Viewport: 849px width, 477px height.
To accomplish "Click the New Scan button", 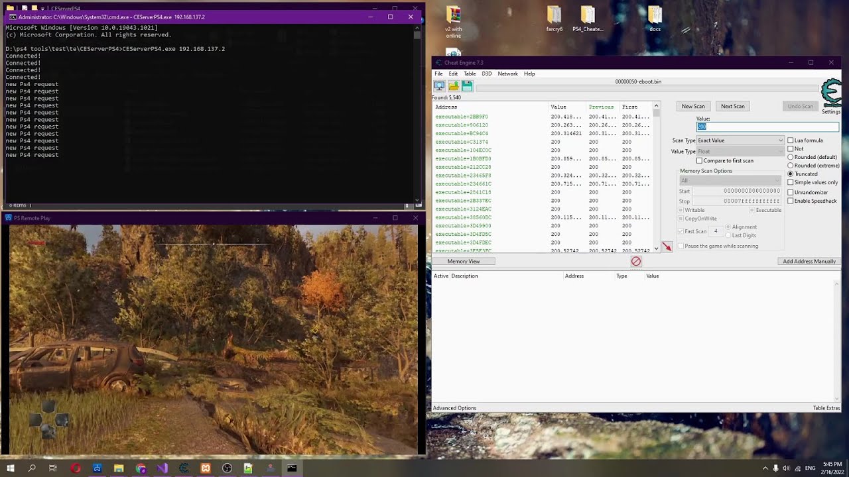I will [x=693, y=106].
